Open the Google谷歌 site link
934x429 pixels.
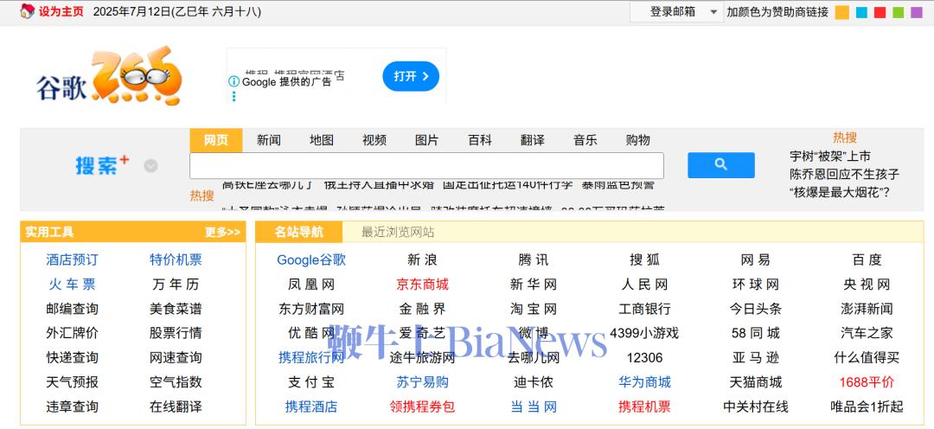pos(311,259)
